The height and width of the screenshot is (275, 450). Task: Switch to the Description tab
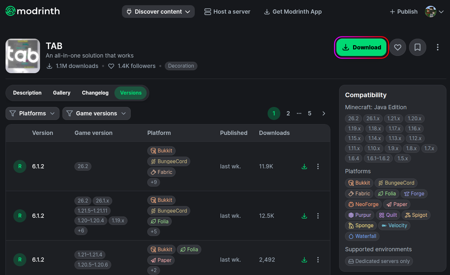27,93
